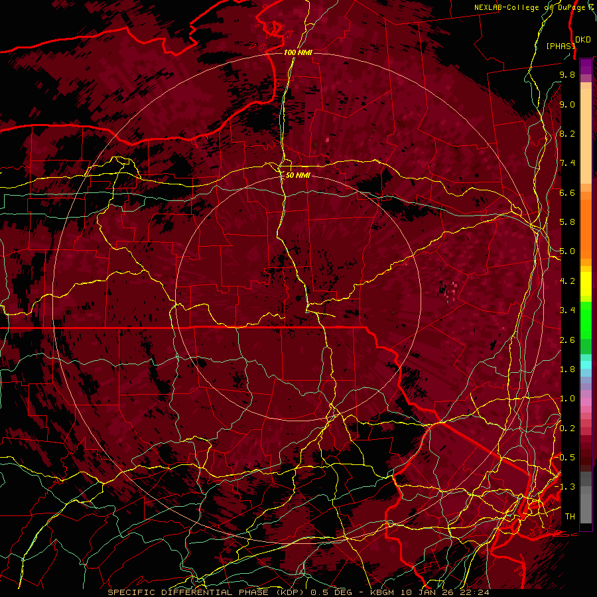Pick the purple top segment of color bar
597x597 pixels.
pos(586,66)
